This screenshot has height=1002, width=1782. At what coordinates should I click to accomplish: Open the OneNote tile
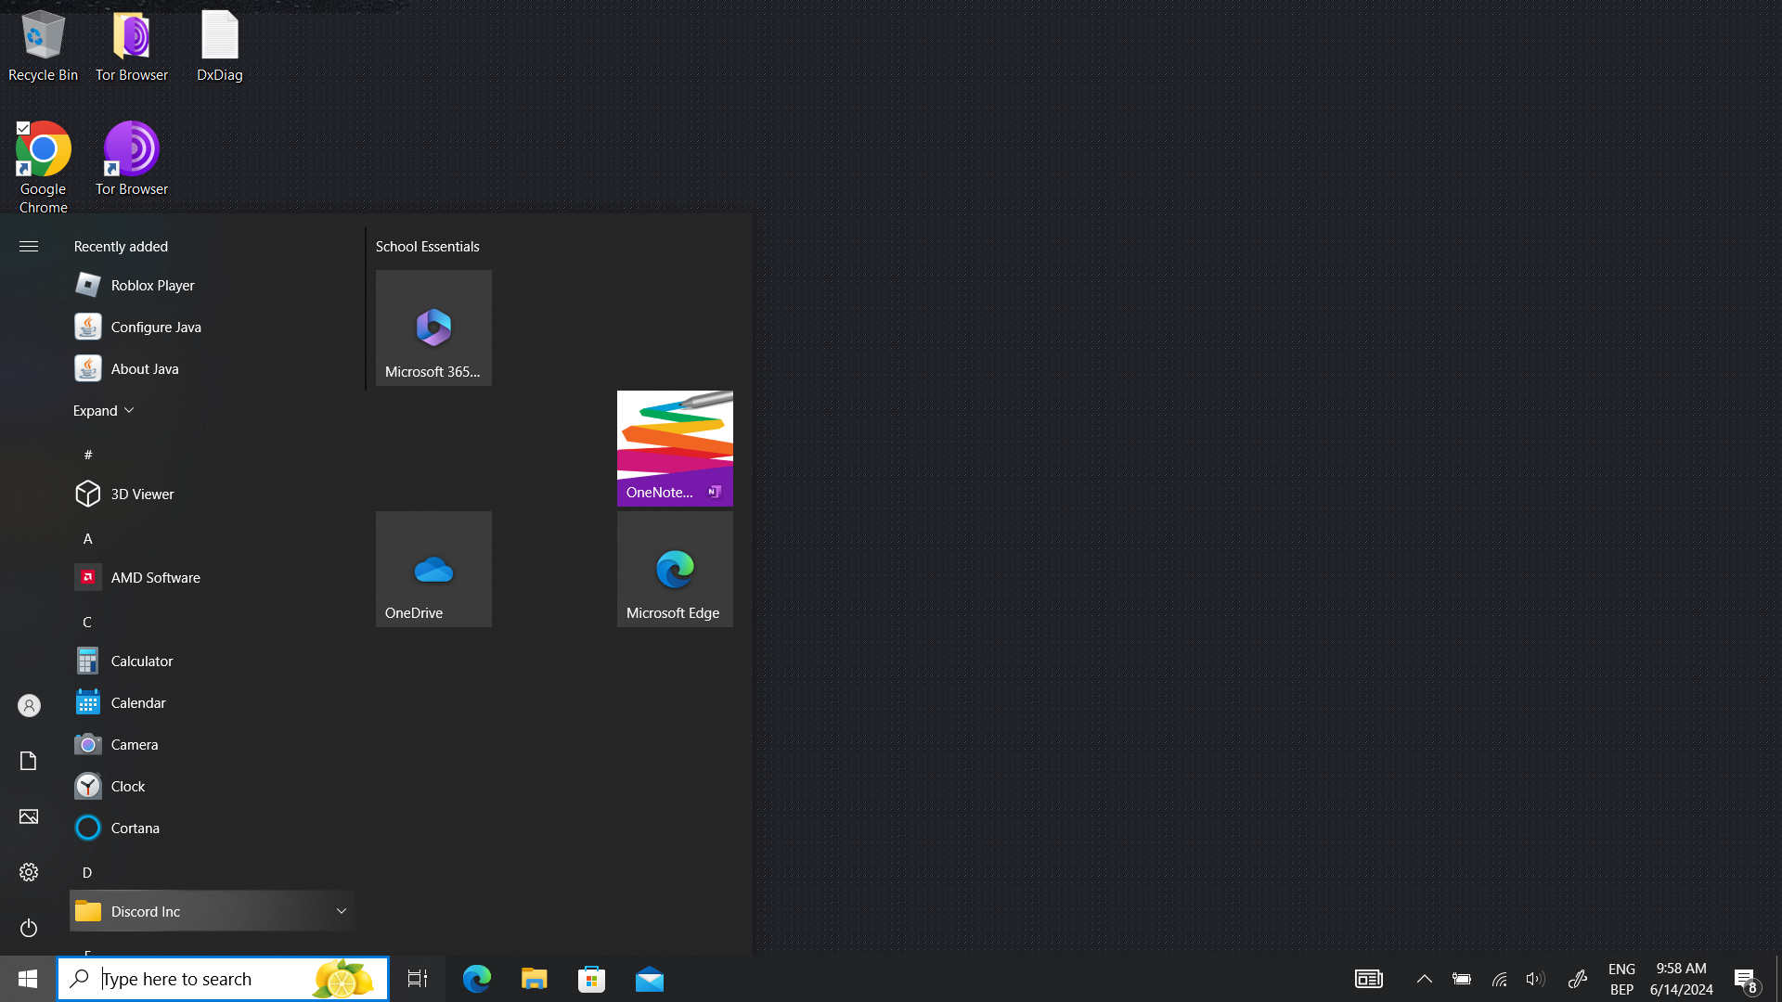(x=675, y=448)
